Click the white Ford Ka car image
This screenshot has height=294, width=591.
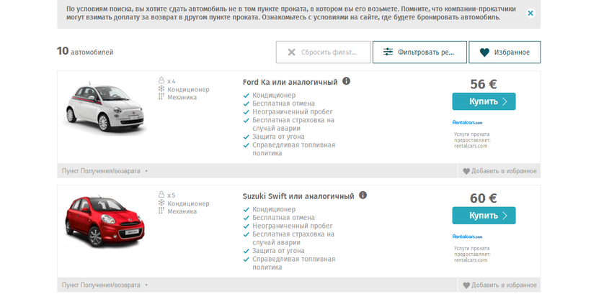[105, 107]
